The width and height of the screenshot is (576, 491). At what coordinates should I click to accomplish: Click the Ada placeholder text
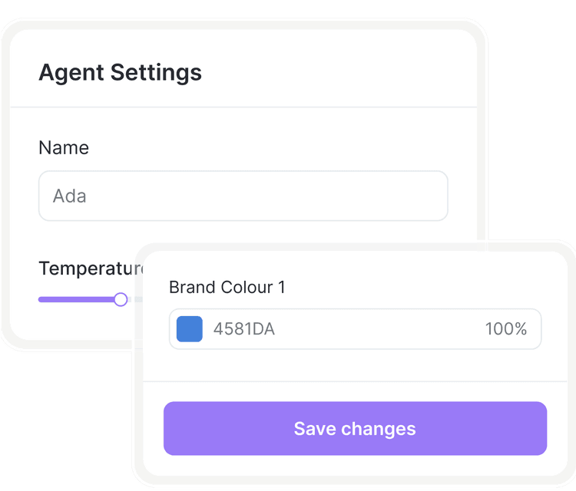[x=70, y=196]
